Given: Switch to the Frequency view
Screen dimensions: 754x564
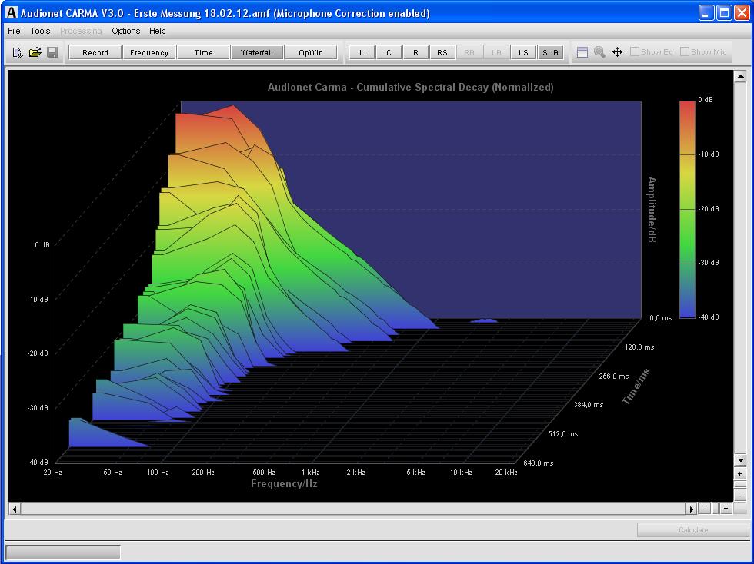Looking at the screenshot, I should coord(149,52).
